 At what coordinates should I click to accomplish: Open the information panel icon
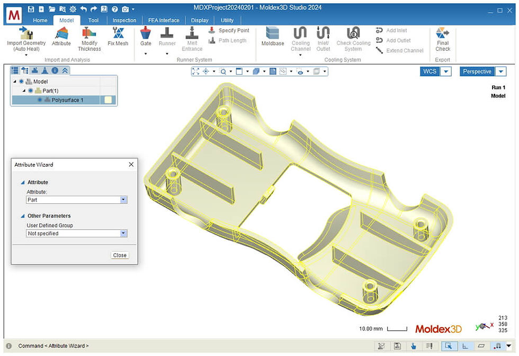[55, 70]
